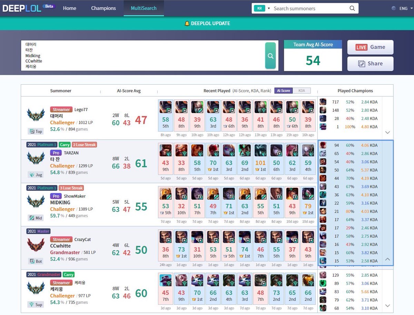The height and width of the screenshot is (315, 414).
Task: Switch recent played view to KDA
Action: pyautogui.click(x=302, y=91)
